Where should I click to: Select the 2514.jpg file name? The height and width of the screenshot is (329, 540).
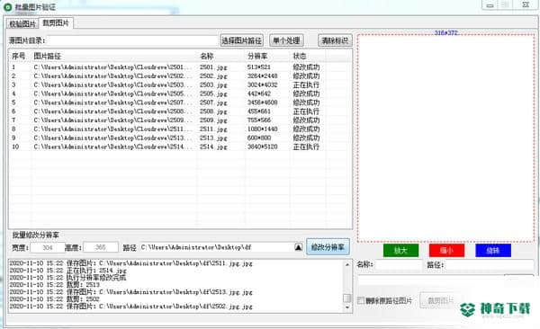point(213,147)
